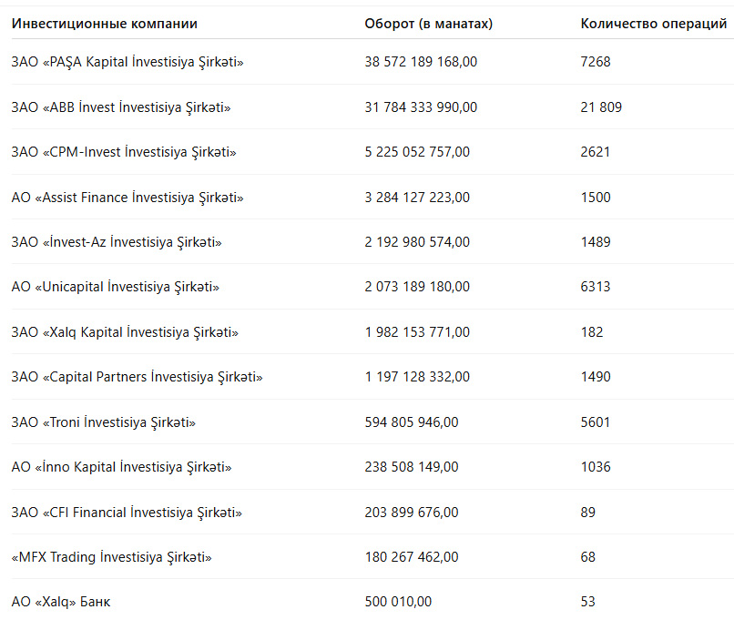Select the PAŞA Kapital company name cell
The image size is (734, 630).
127,62
